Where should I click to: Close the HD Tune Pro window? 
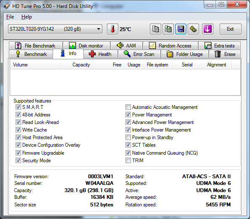[237, 5]
